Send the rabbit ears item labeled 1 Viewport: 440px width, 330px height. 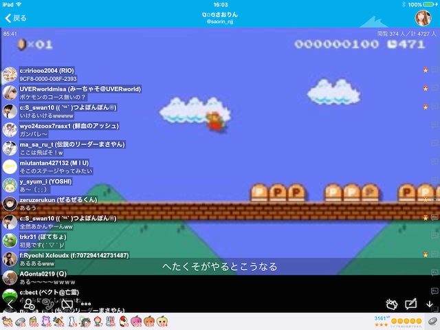(x=111, y=321)
